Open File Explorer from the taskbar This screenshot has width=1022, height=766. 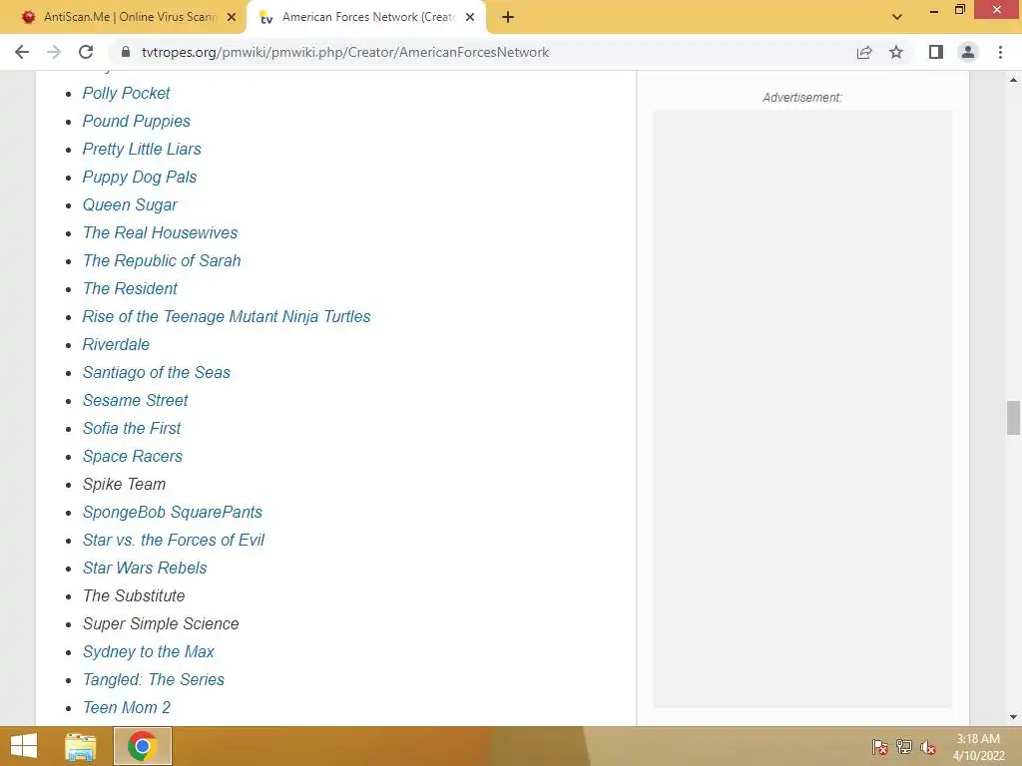click(81, 746)
